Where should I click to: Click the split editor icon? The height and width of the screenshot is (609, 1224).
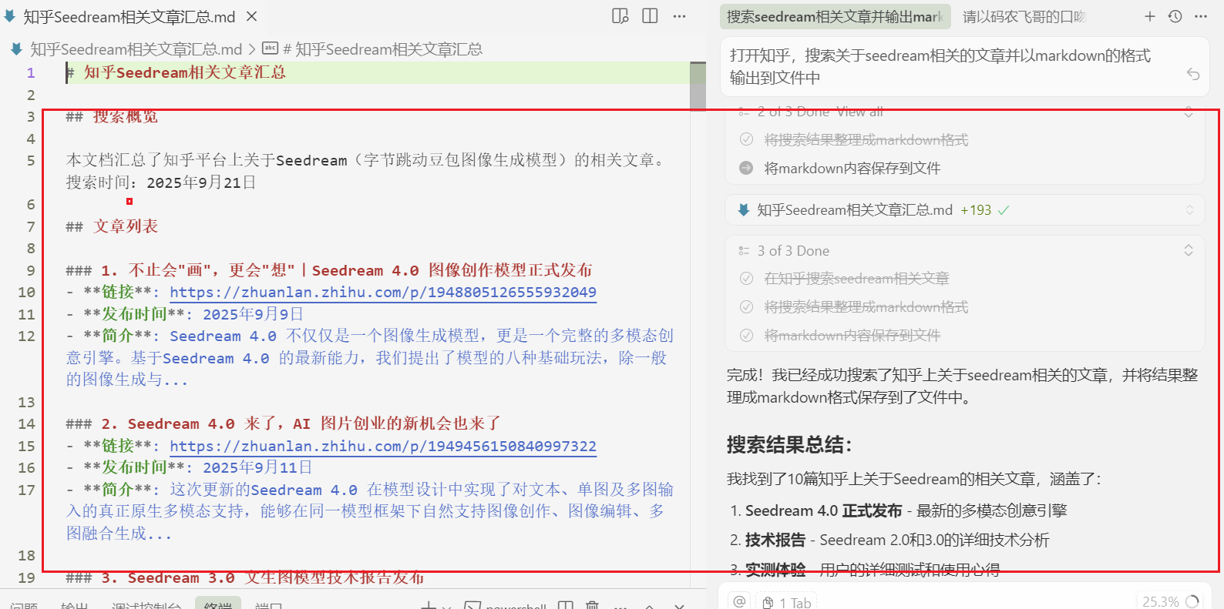coord(650,16)
